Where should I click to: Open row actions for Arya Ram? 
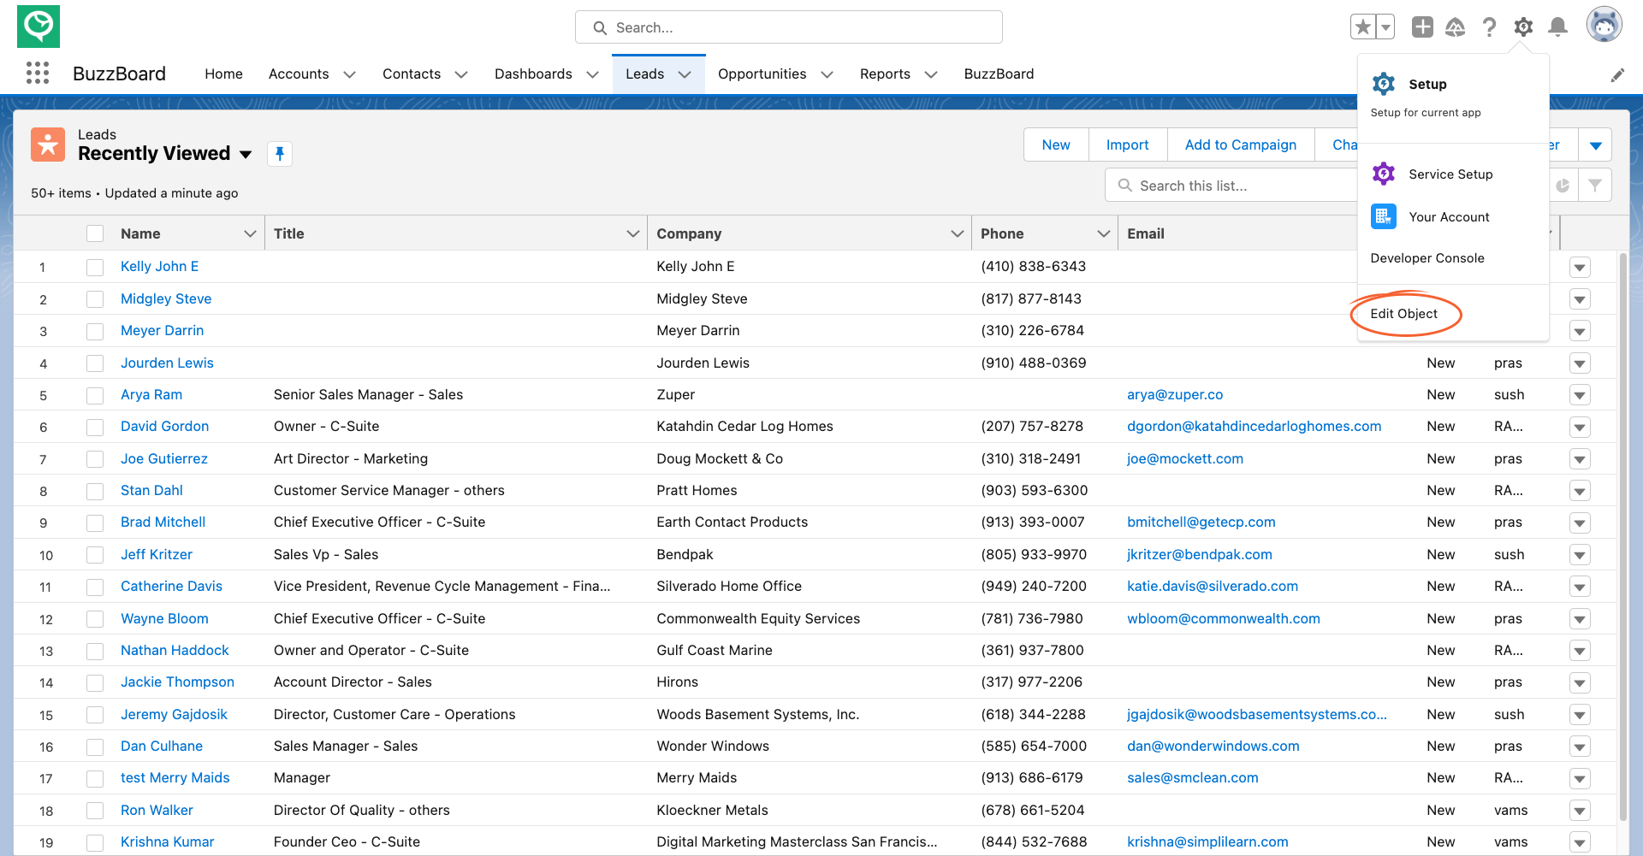[x=1580, y=395]
